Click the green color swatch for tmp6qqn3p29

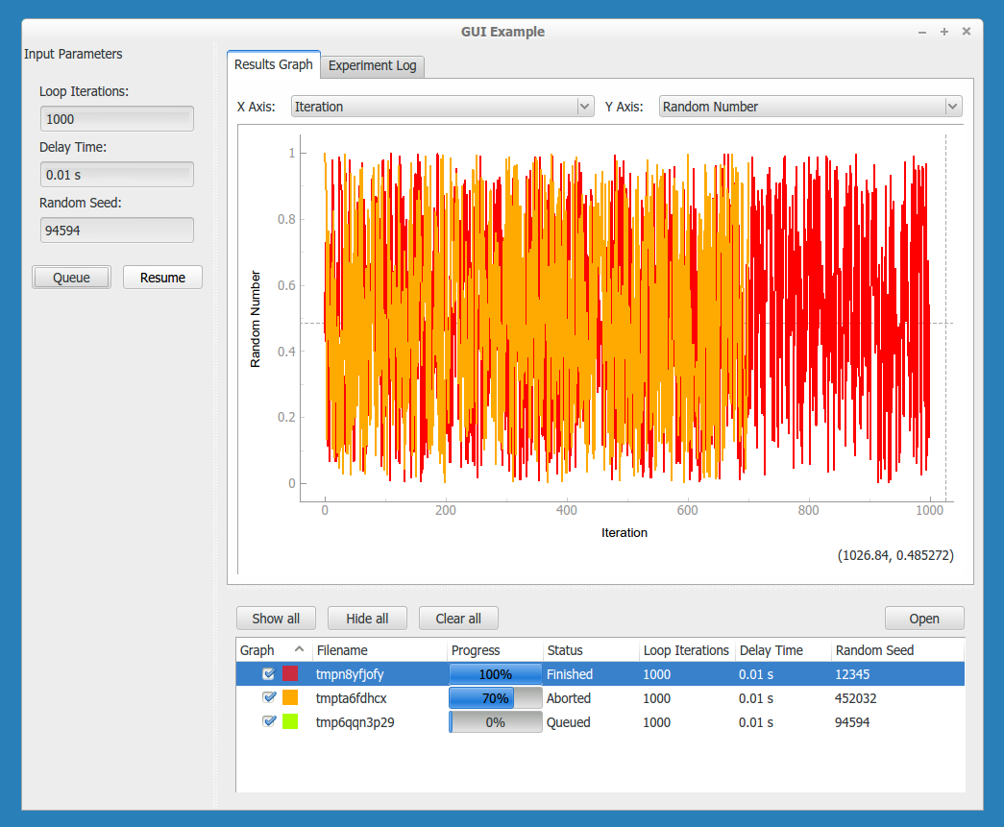coord(289,722)
